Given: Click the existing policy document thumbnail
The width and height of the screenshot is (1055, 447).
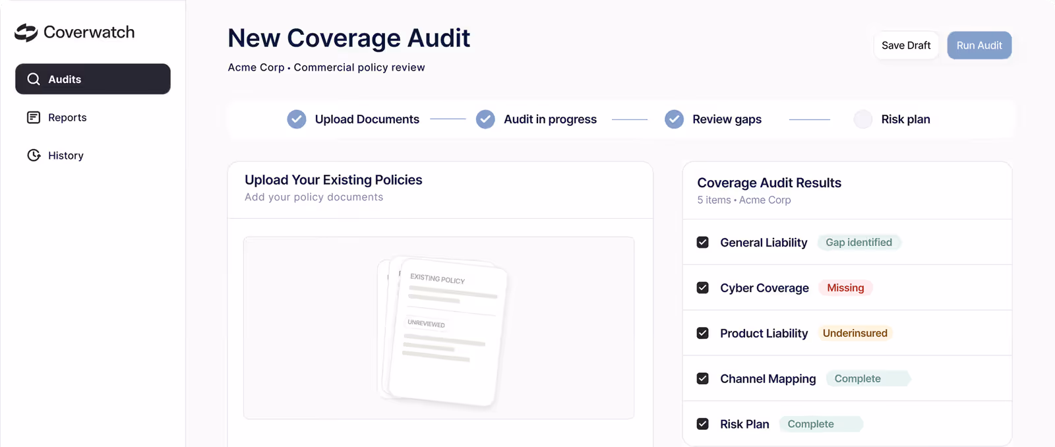Looking at the screenshot, I should pyautogui.click(x=442, y=331).
